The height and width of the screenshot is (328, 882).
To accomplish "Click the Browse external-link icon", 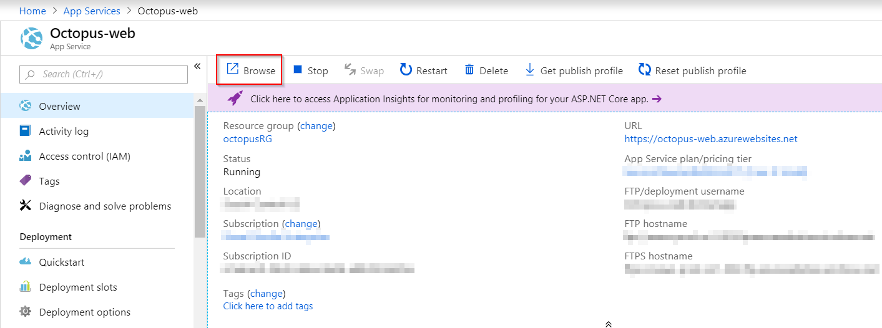I will click(232, 69).
